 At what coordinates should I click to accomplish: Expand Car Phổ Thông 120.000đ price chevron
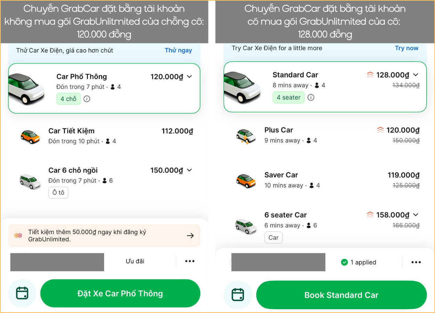[189, 77]
